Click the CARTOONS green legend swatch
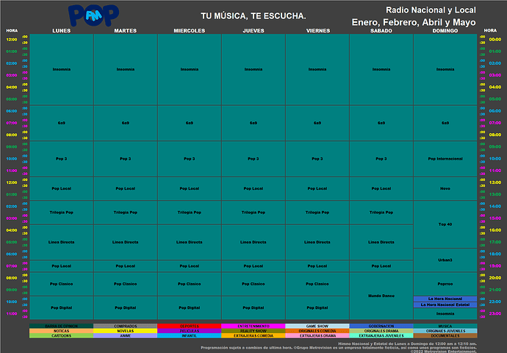Screen dimensions: 507x353 pos(62,336)
